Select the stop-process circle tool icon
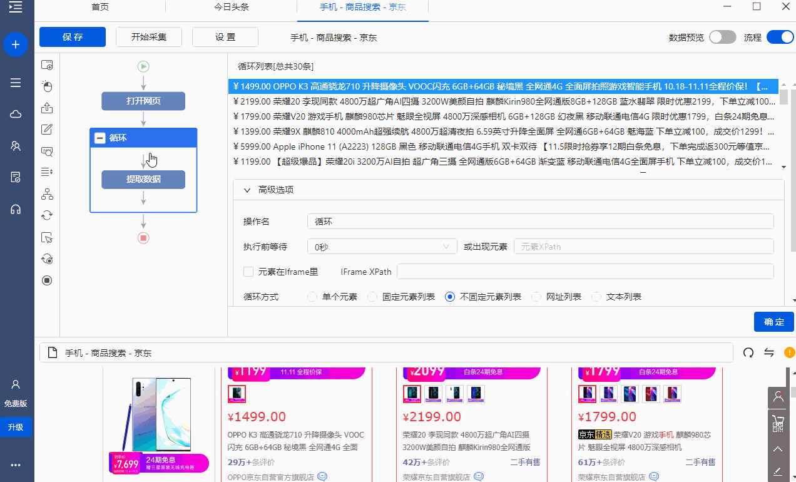The width and height of the screenshot is (796, 482). (47, 280)
